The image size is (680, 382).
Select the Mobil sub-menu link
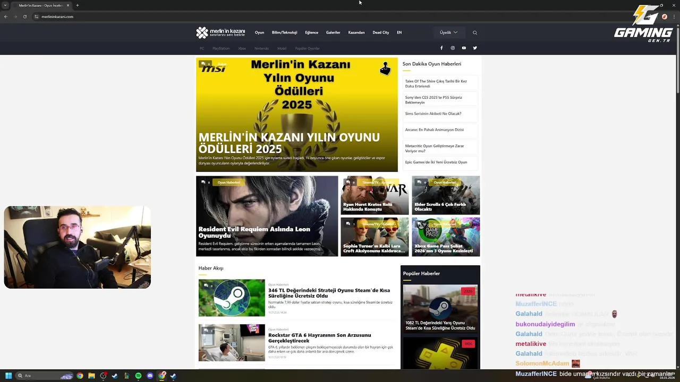pos(282,48)
